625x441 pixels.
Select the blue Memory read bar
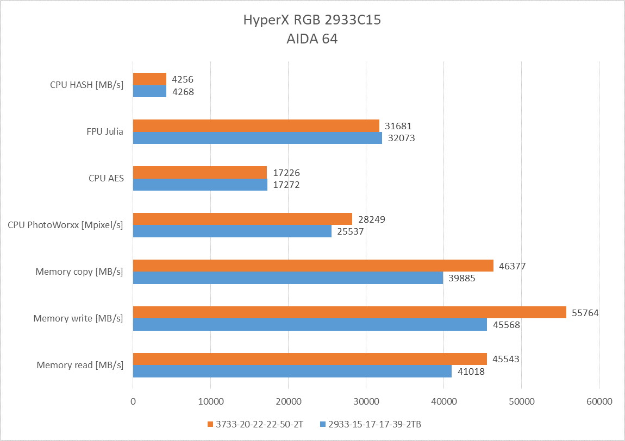point(292,370)
